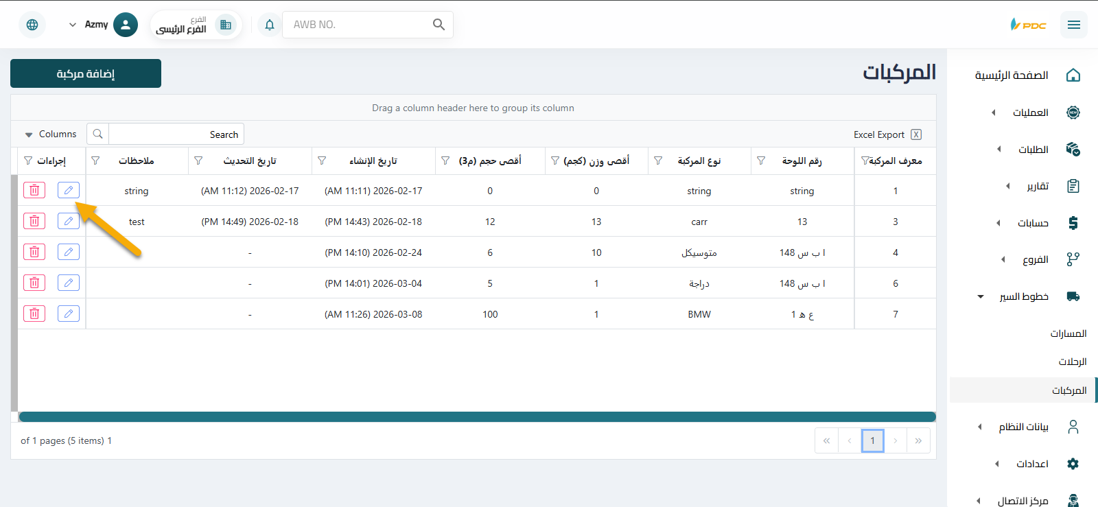This screenshot has height=507, width=1098.
Task: Click the test notes cell
Action: 137,222
